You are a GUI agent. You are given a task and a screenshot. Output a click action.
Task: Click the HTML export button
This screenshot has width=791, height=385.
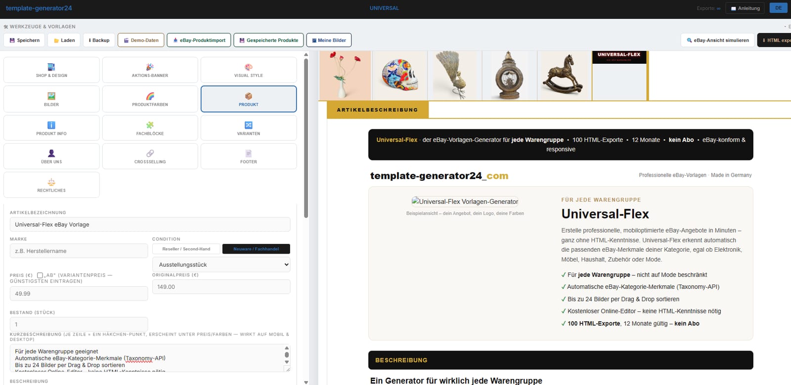tap(775, 40)
